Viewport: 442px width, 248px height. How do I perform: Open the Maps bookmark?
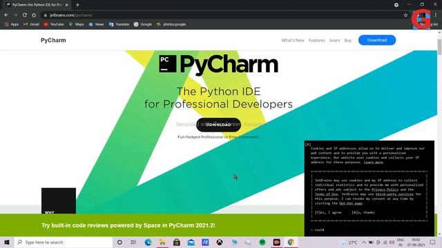click(x=77, y=25)
